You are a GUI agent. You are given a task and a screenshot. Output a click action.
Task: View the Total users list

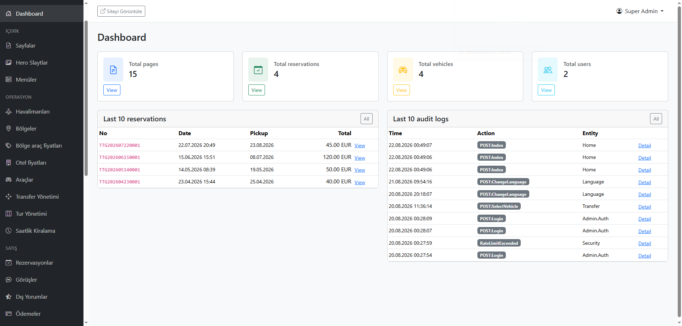546,90
